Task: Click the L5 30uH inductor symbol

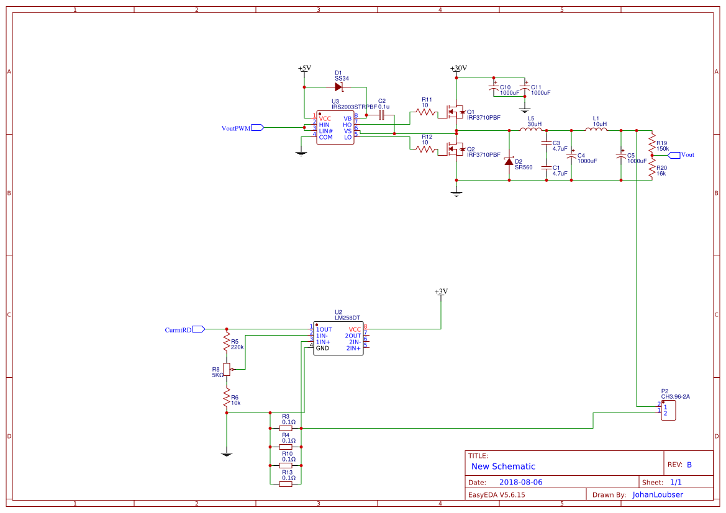Action: [530, 130]
